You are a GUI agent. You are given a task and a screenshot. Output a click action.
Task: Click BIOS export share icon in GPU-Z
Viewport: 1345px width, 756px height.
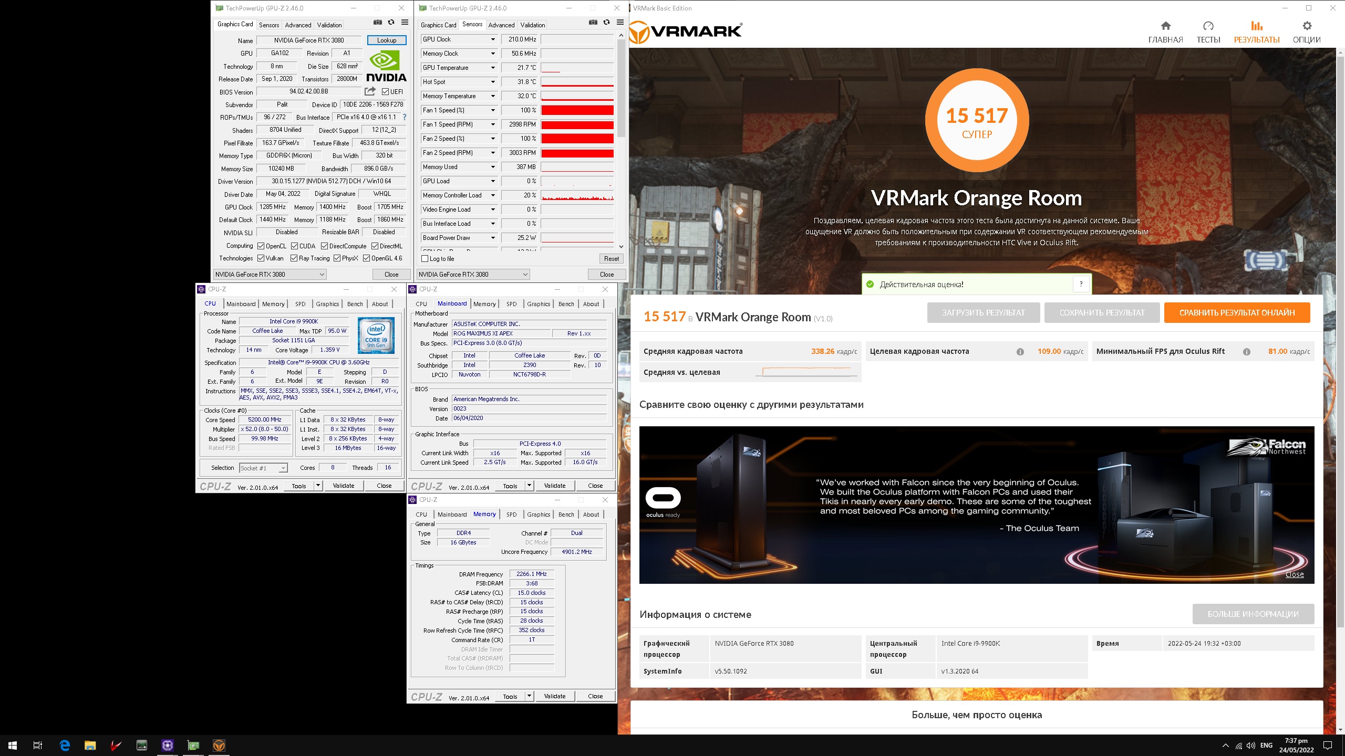(x=370, y=91)
